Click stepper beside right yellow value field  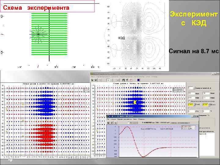tap(209, 105)
